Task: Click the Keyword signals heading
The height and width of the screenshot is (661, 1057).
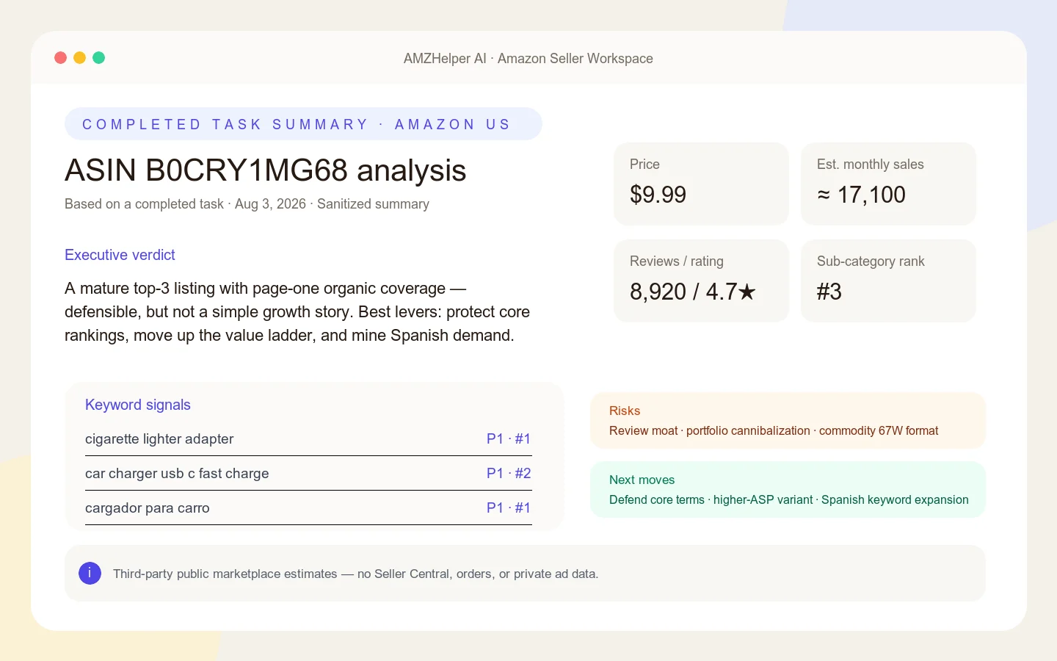Action: point(138,405)
